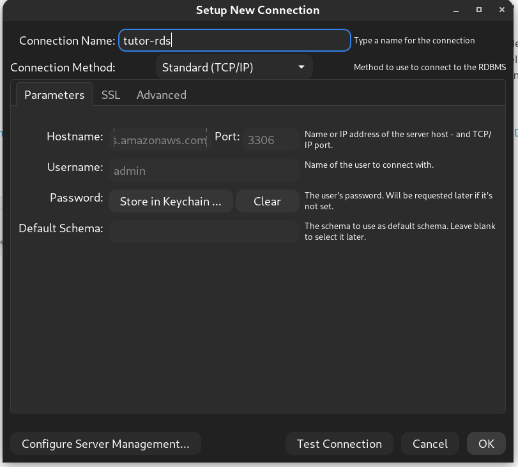Open Configure Server Management

point(105,444)
